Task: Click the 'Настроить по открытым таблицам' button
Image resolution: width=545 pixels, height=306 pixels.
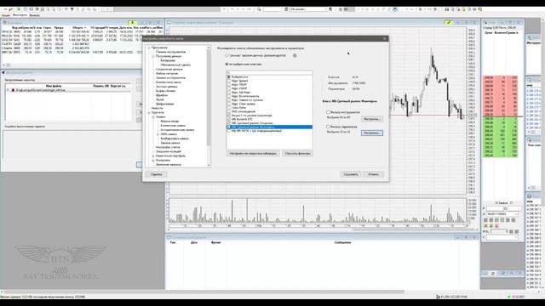Action: (x=253, y=153)
